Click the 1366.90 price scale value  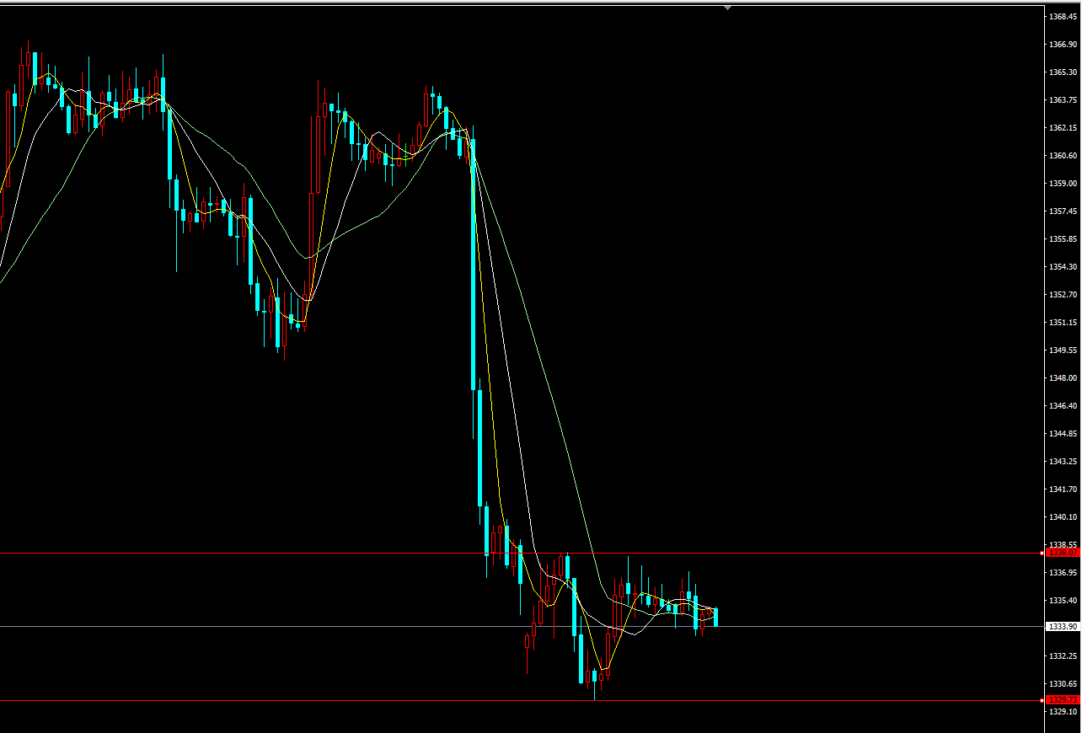[1063, 44]
